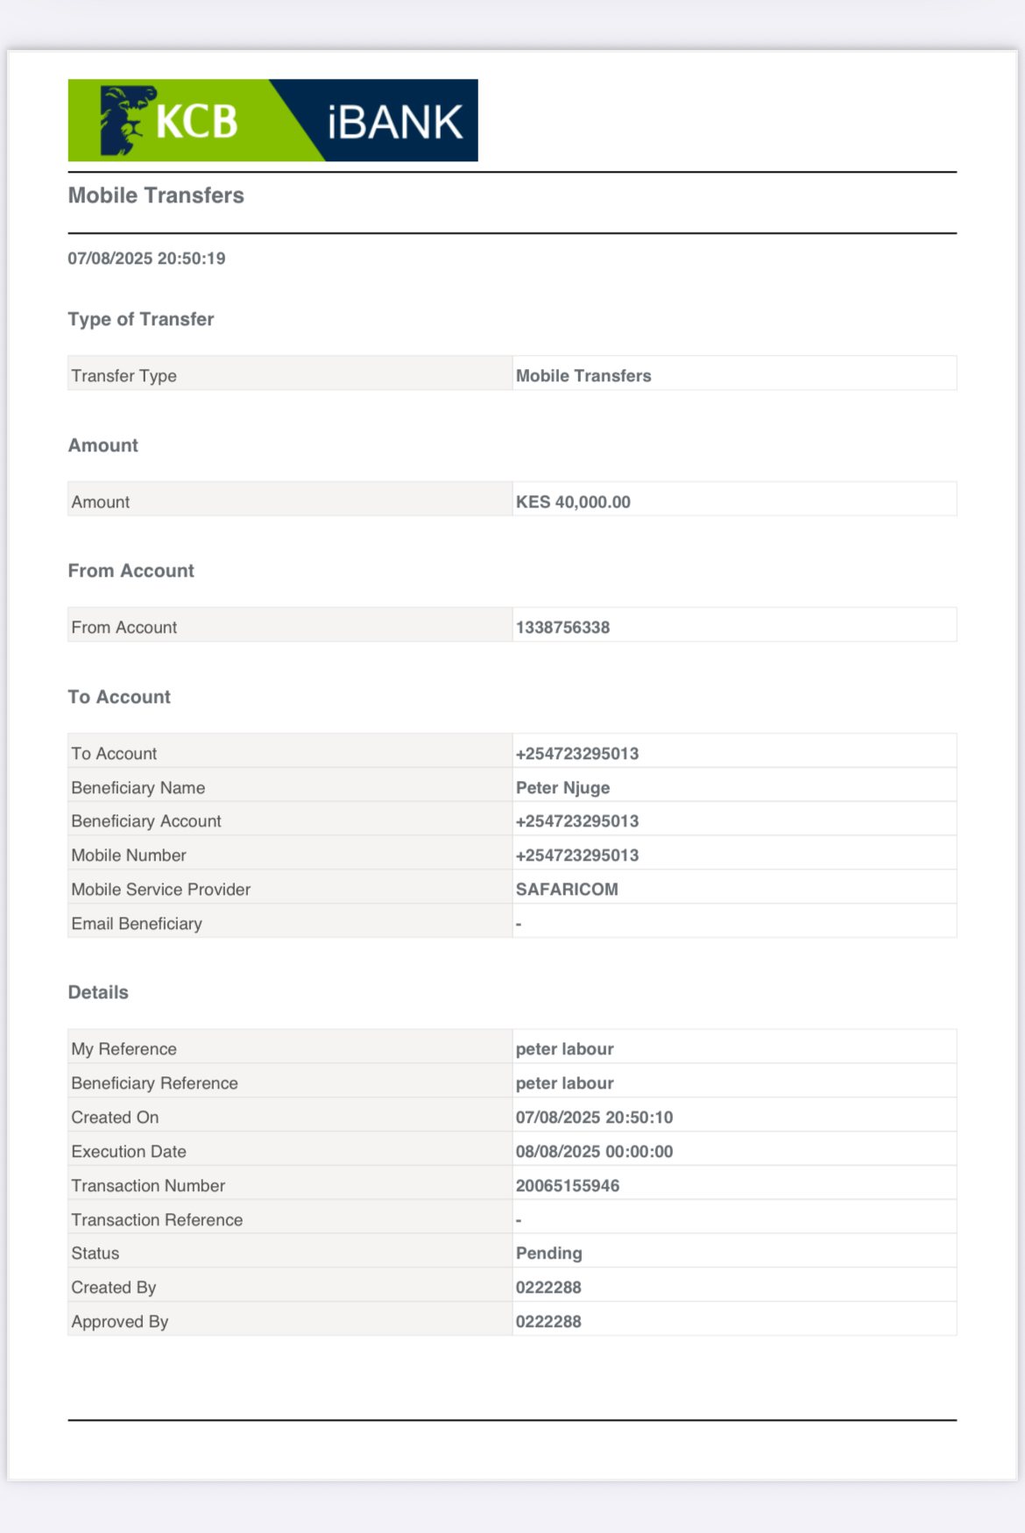
Task: Click the iBANK logo text
Action: (394, 123)
